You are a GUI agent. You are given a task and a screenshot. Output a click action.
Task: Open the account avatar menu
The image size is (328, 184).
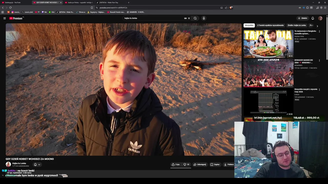320,18
